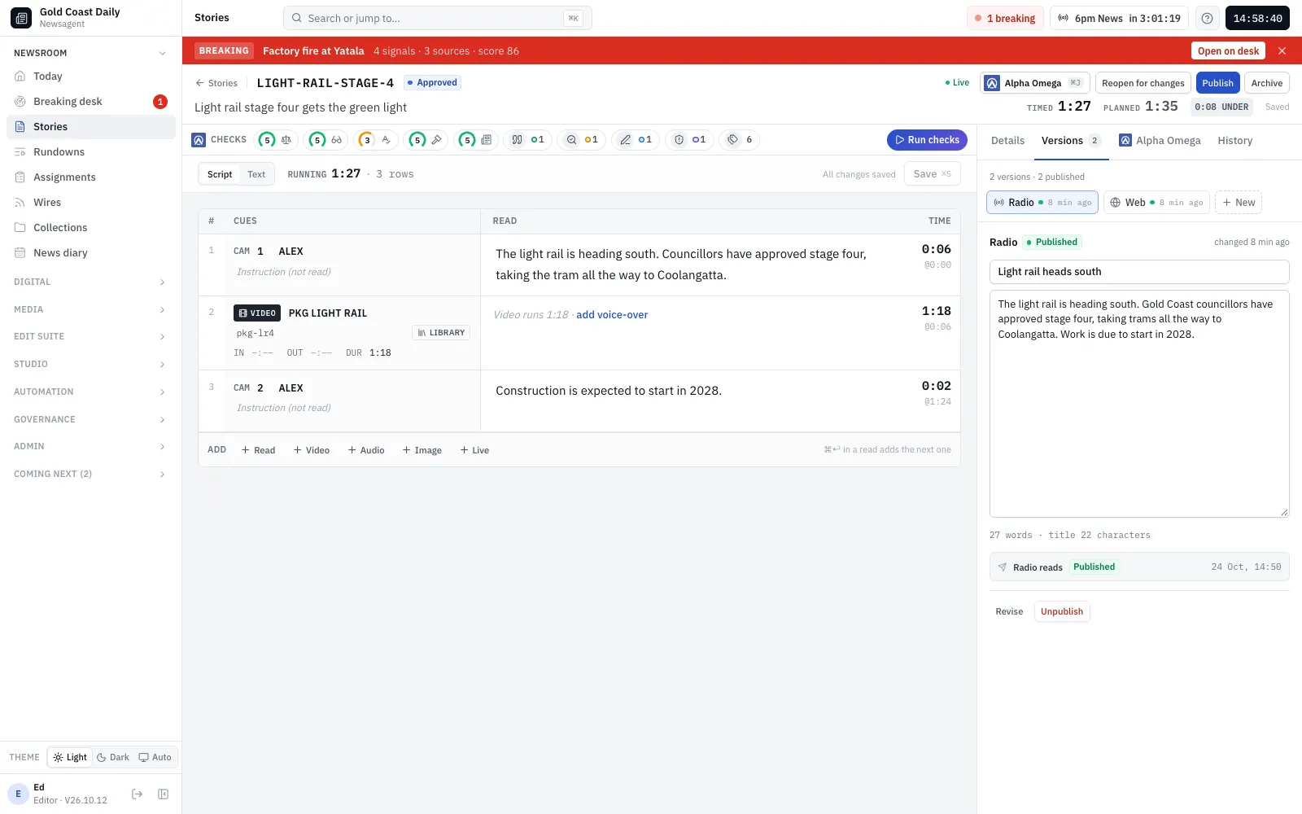Click the search or jump to field
The image size is (1302, 814).
(x=438, y=18)
